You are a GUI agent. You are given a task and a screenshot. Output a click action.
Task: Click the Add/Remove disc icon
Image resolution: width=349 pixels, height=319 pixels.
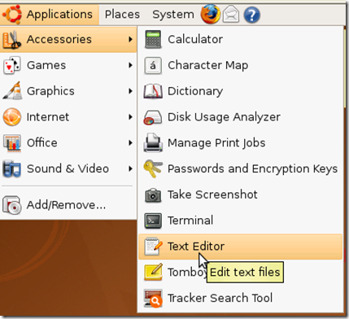(x=12, y=205)
